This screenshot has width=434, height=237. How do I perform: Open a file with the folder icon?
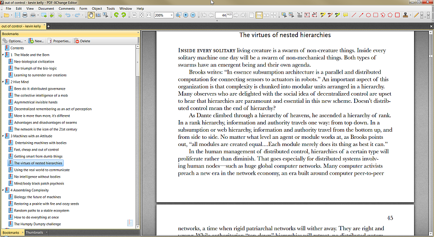(x=6, y=15)
